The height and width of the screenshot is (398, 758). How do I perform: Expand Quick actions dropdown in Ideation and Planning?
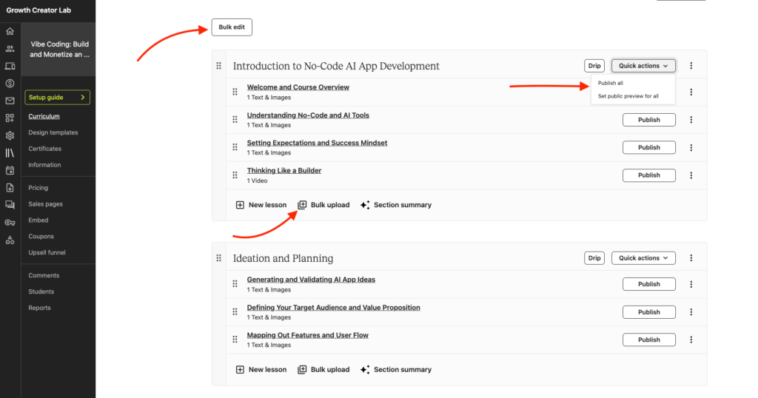[643, 258]
